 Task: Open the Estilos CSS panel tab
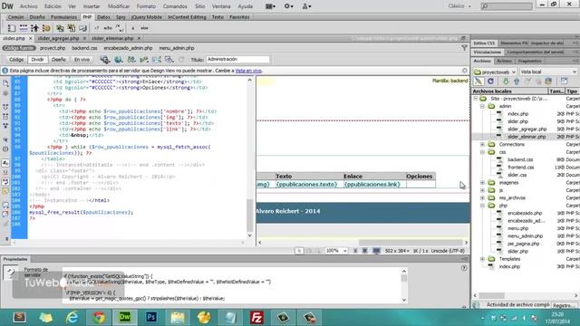tap(484, 43)
